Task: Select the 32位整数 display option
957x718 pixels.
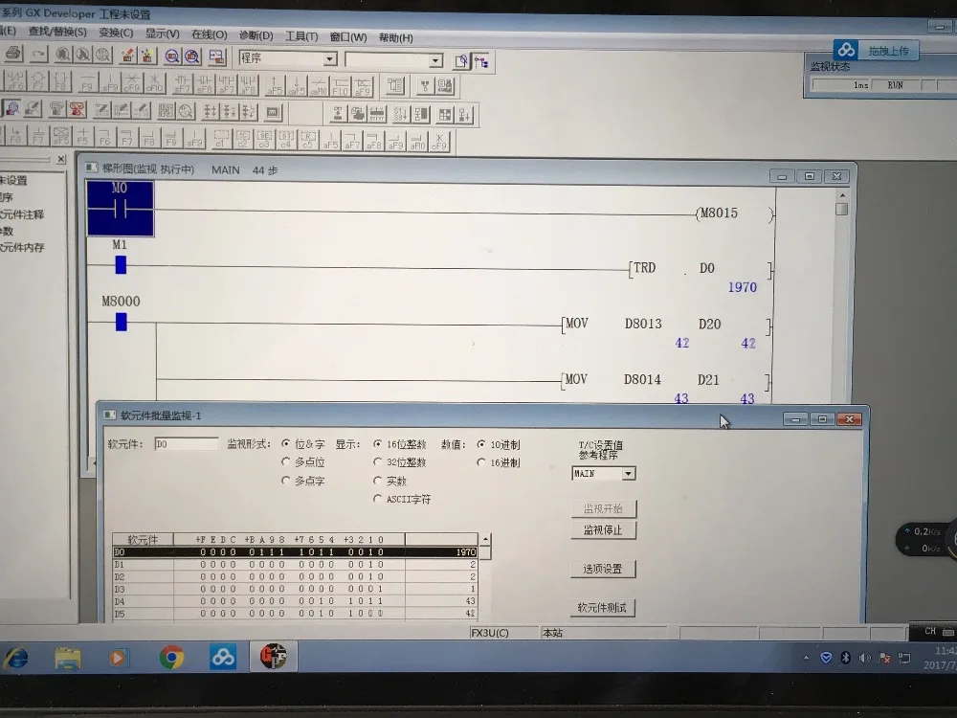Action: 378,462
